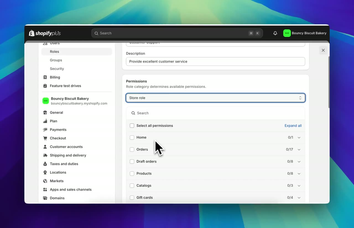The image size is (354, 228).
Task: Click the vertical scrollbar on the right
Action: pyautogui.click(x=329, y=82)
